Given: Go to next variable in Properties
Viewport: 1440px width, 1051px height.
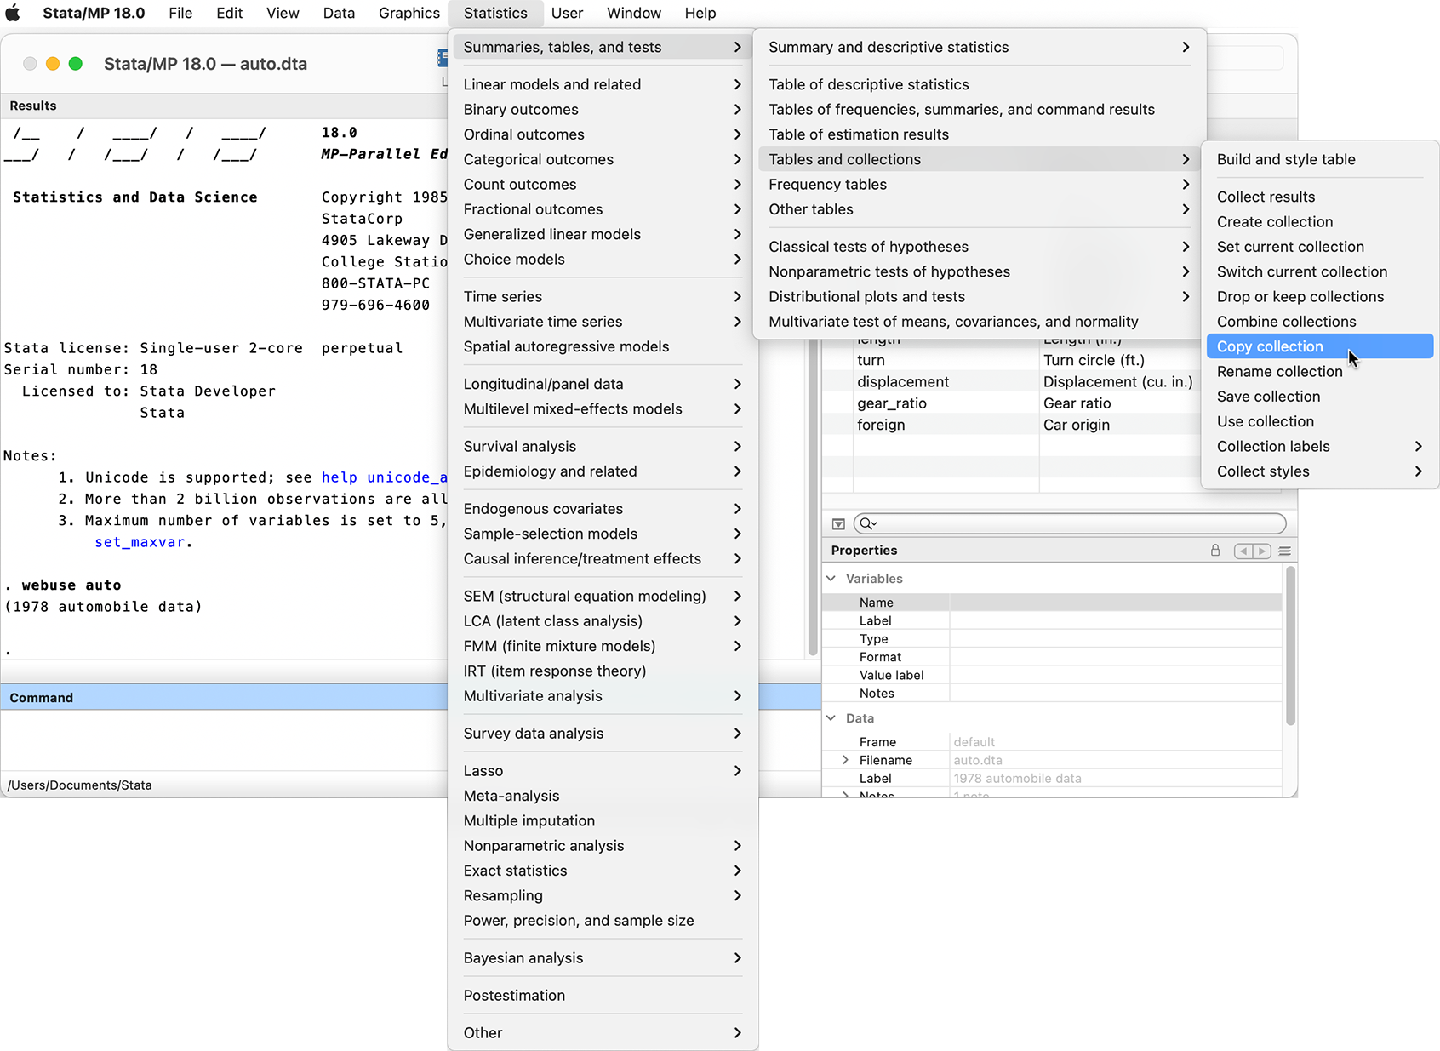Looking at the screenshot, I should [1262, 551].
